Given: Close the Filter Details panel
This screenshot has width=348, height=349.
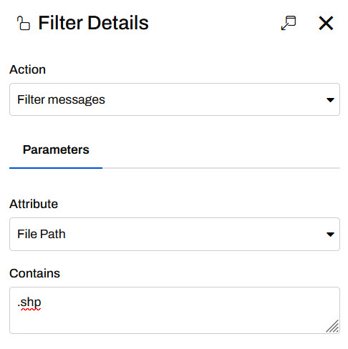Looking at the screenshot, I should coord(326,23).
